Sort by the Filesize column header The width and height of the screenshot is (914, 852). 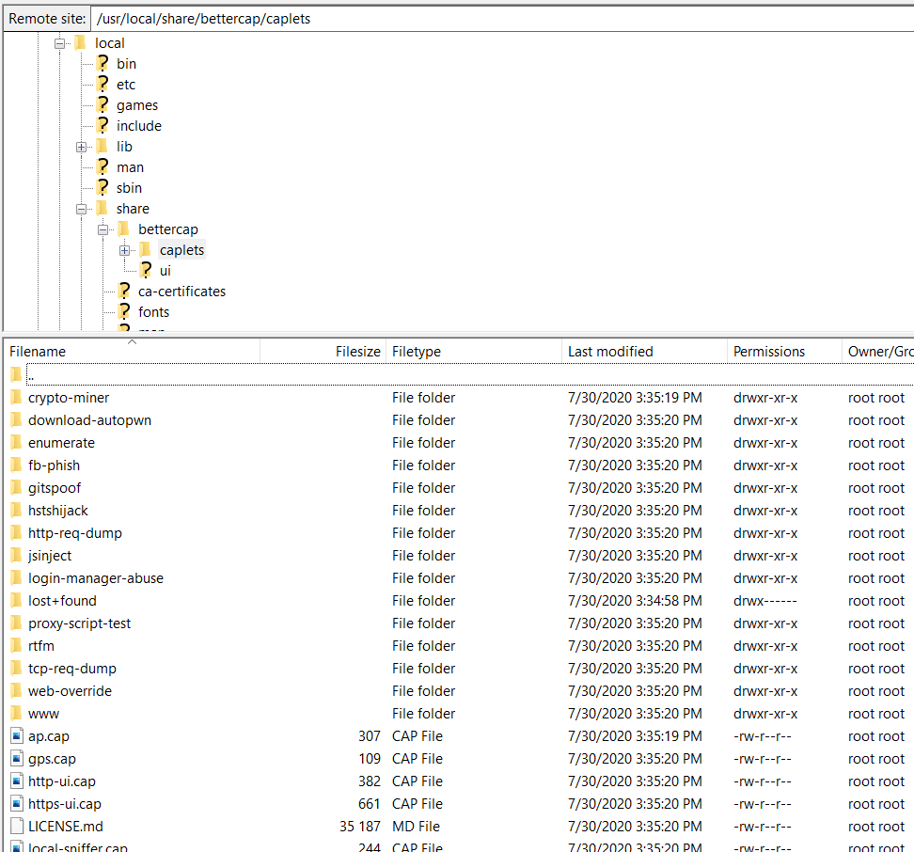click(323, 352)
